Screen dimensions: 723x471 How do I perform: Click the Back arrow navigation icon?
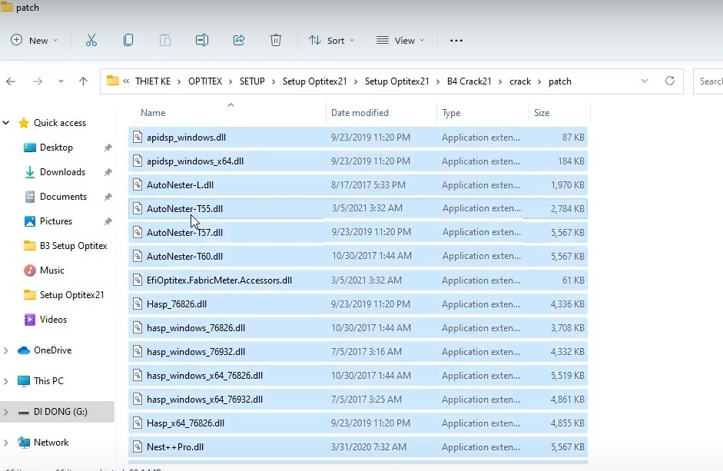click(x=11, y=81)
